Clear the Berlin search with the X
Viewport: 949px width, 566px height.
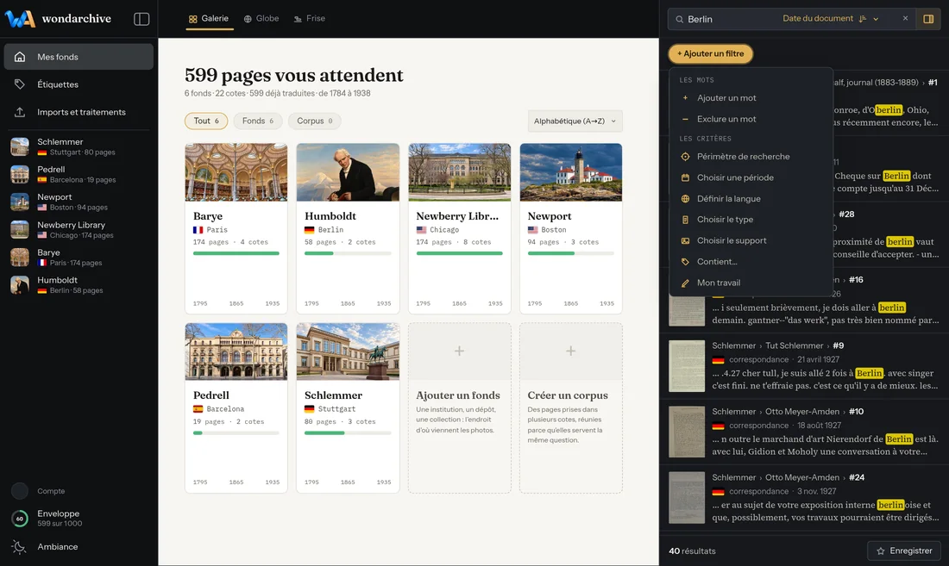pyautogui.click(x=905, y=18)
